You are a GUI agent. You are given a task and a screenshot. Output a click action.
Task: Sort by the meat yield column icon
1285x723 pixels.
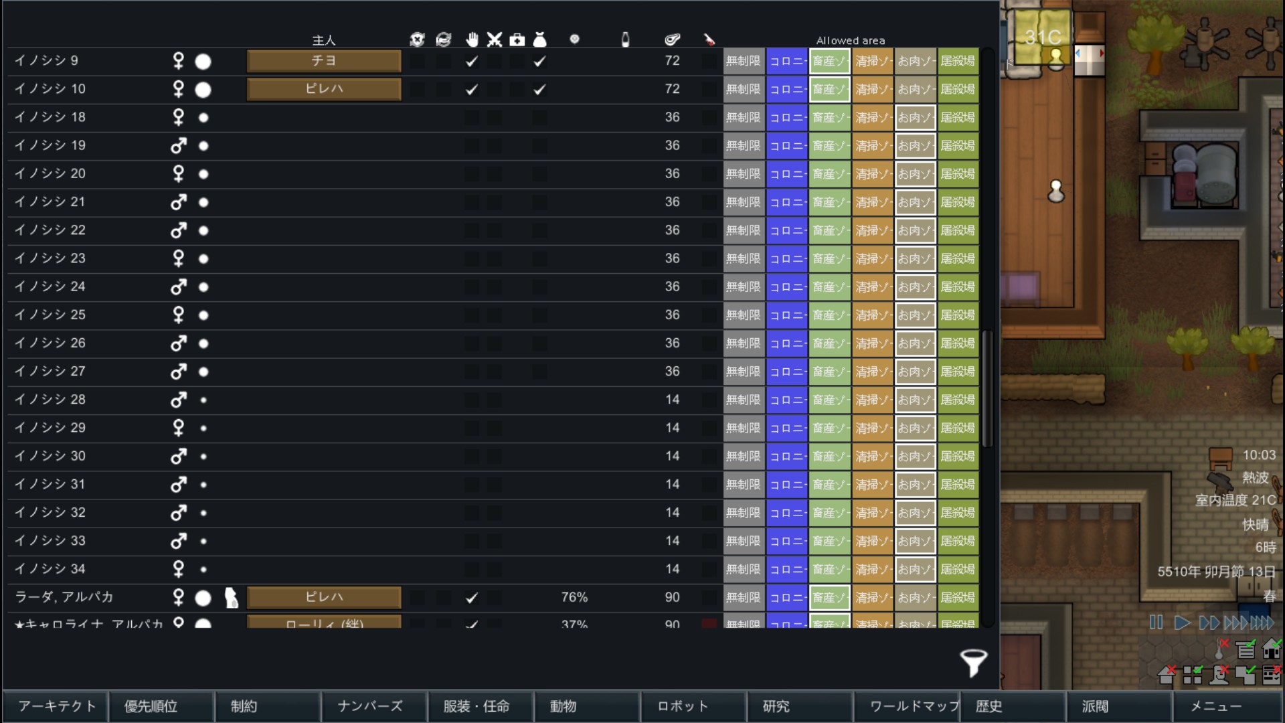pos(672,40)
